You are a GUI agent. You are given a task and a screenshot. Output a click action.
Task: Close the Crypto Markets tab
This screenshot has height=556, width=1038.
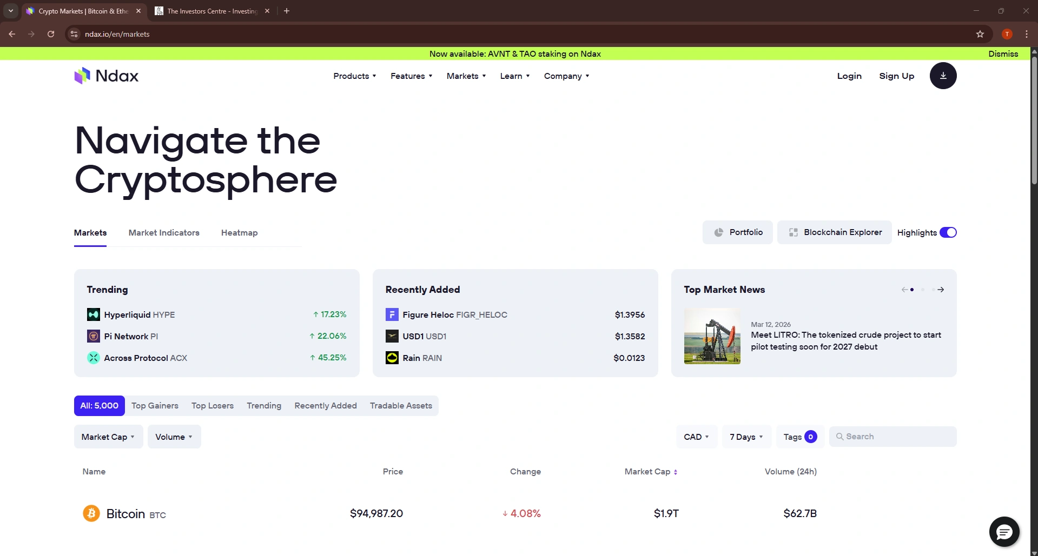pyautogui.click(x=138, y=11)
